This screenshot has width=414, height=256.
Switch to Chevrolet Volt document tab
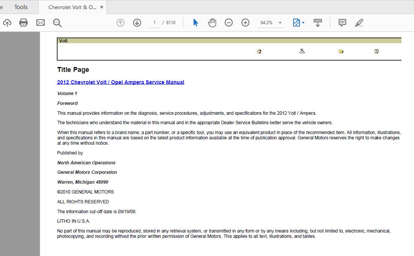point(72,8)
